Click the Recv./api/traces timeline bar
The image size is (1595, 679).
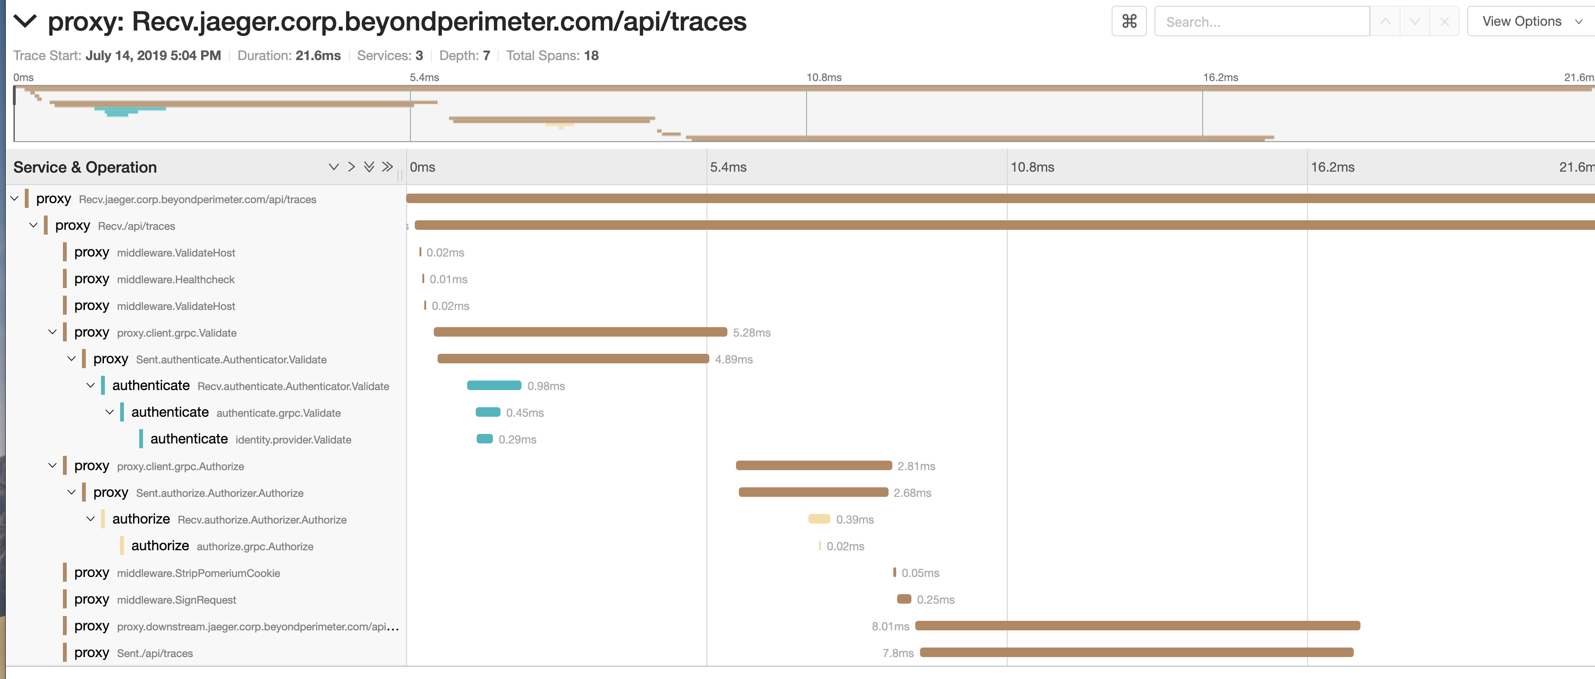tap(1005, 226)
